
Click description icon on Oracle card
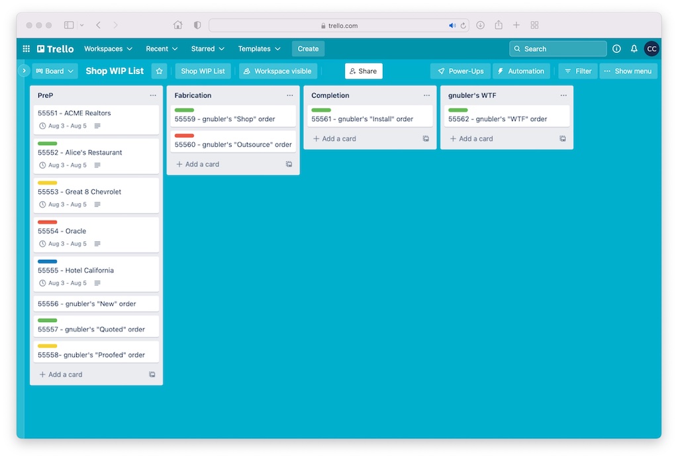97,244
